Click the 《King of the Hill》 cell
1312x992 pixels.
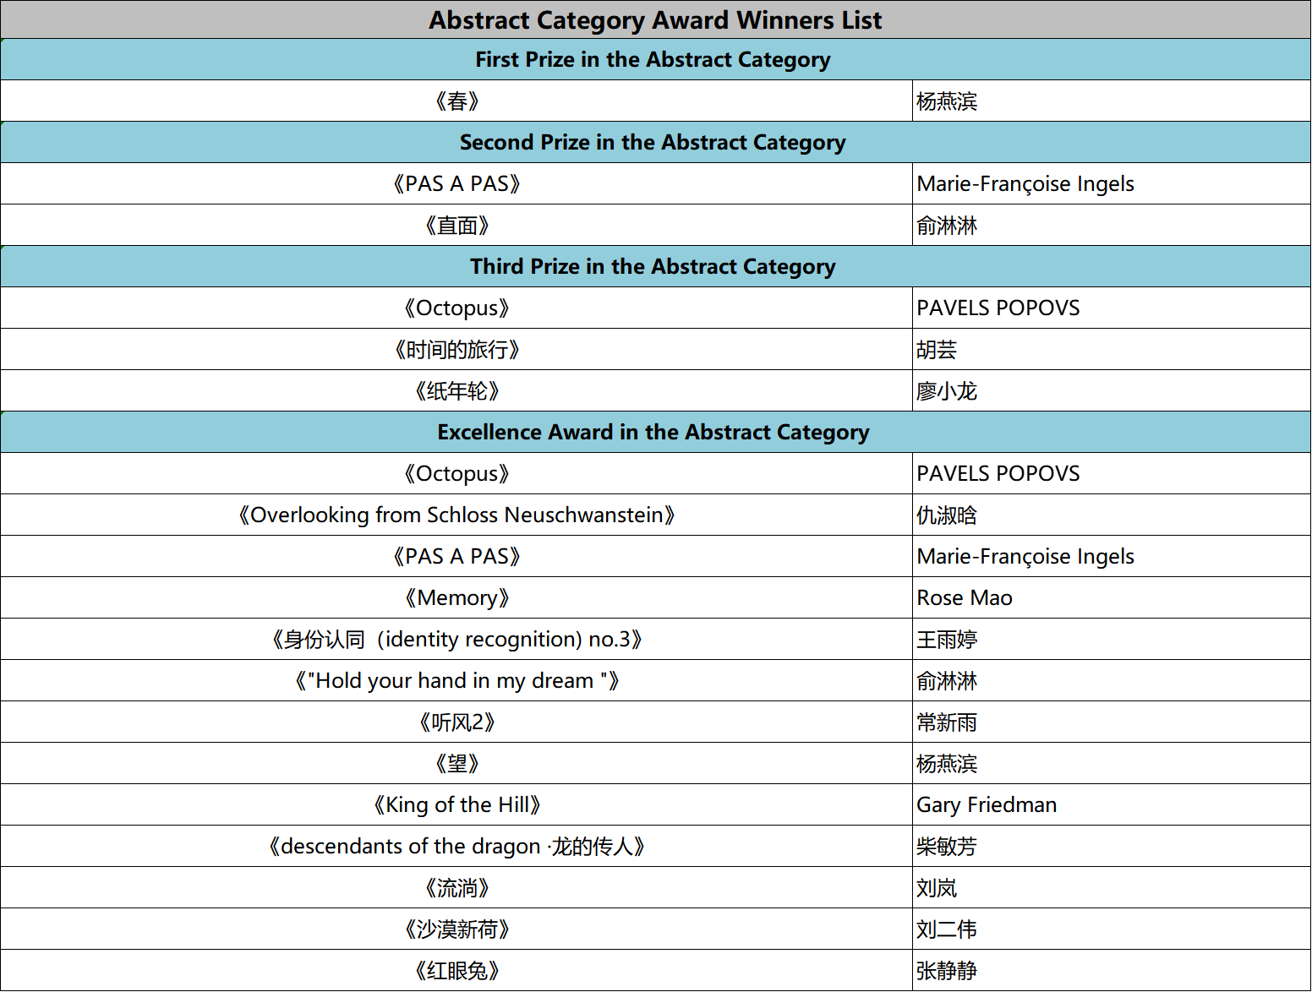click(x=456, y=804)
